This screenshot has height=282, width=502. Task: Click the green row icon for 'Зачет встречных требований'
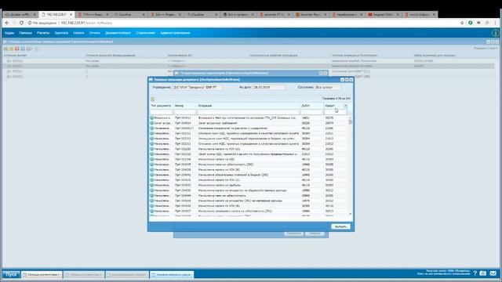151,123
